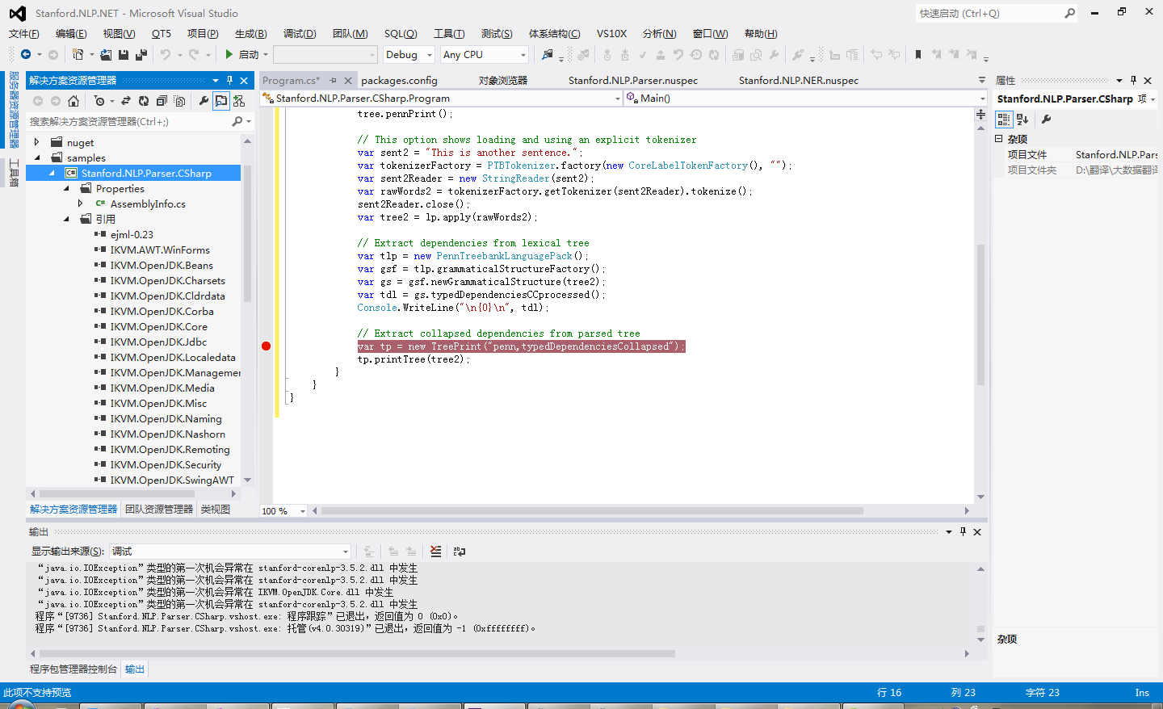Save current file with the single-disk icon
This screenshot has width=1163, height=709.
(124, 54)
